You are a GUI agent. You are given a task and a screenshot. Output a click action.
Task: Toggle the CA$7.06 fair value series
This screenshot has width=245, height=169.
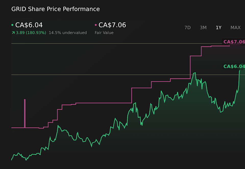(x=112, y=25)
